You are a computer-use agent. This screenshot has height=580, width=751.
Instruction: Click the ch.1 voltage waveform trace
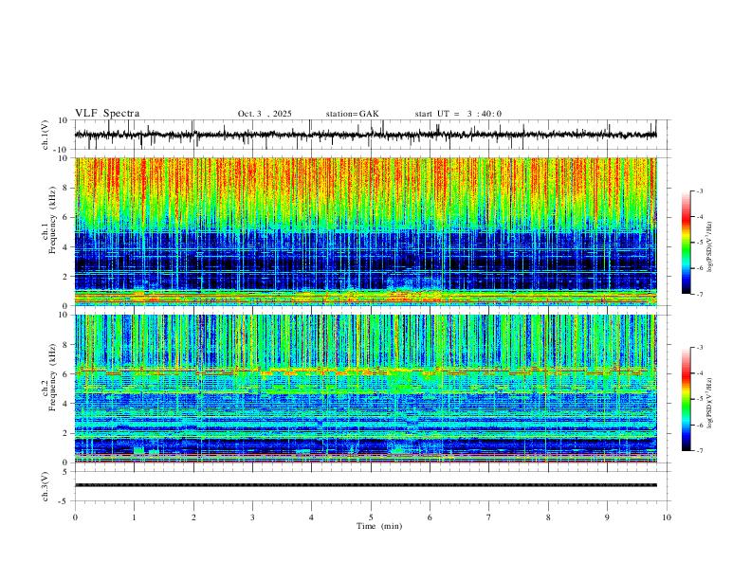(x=366, y=135)
